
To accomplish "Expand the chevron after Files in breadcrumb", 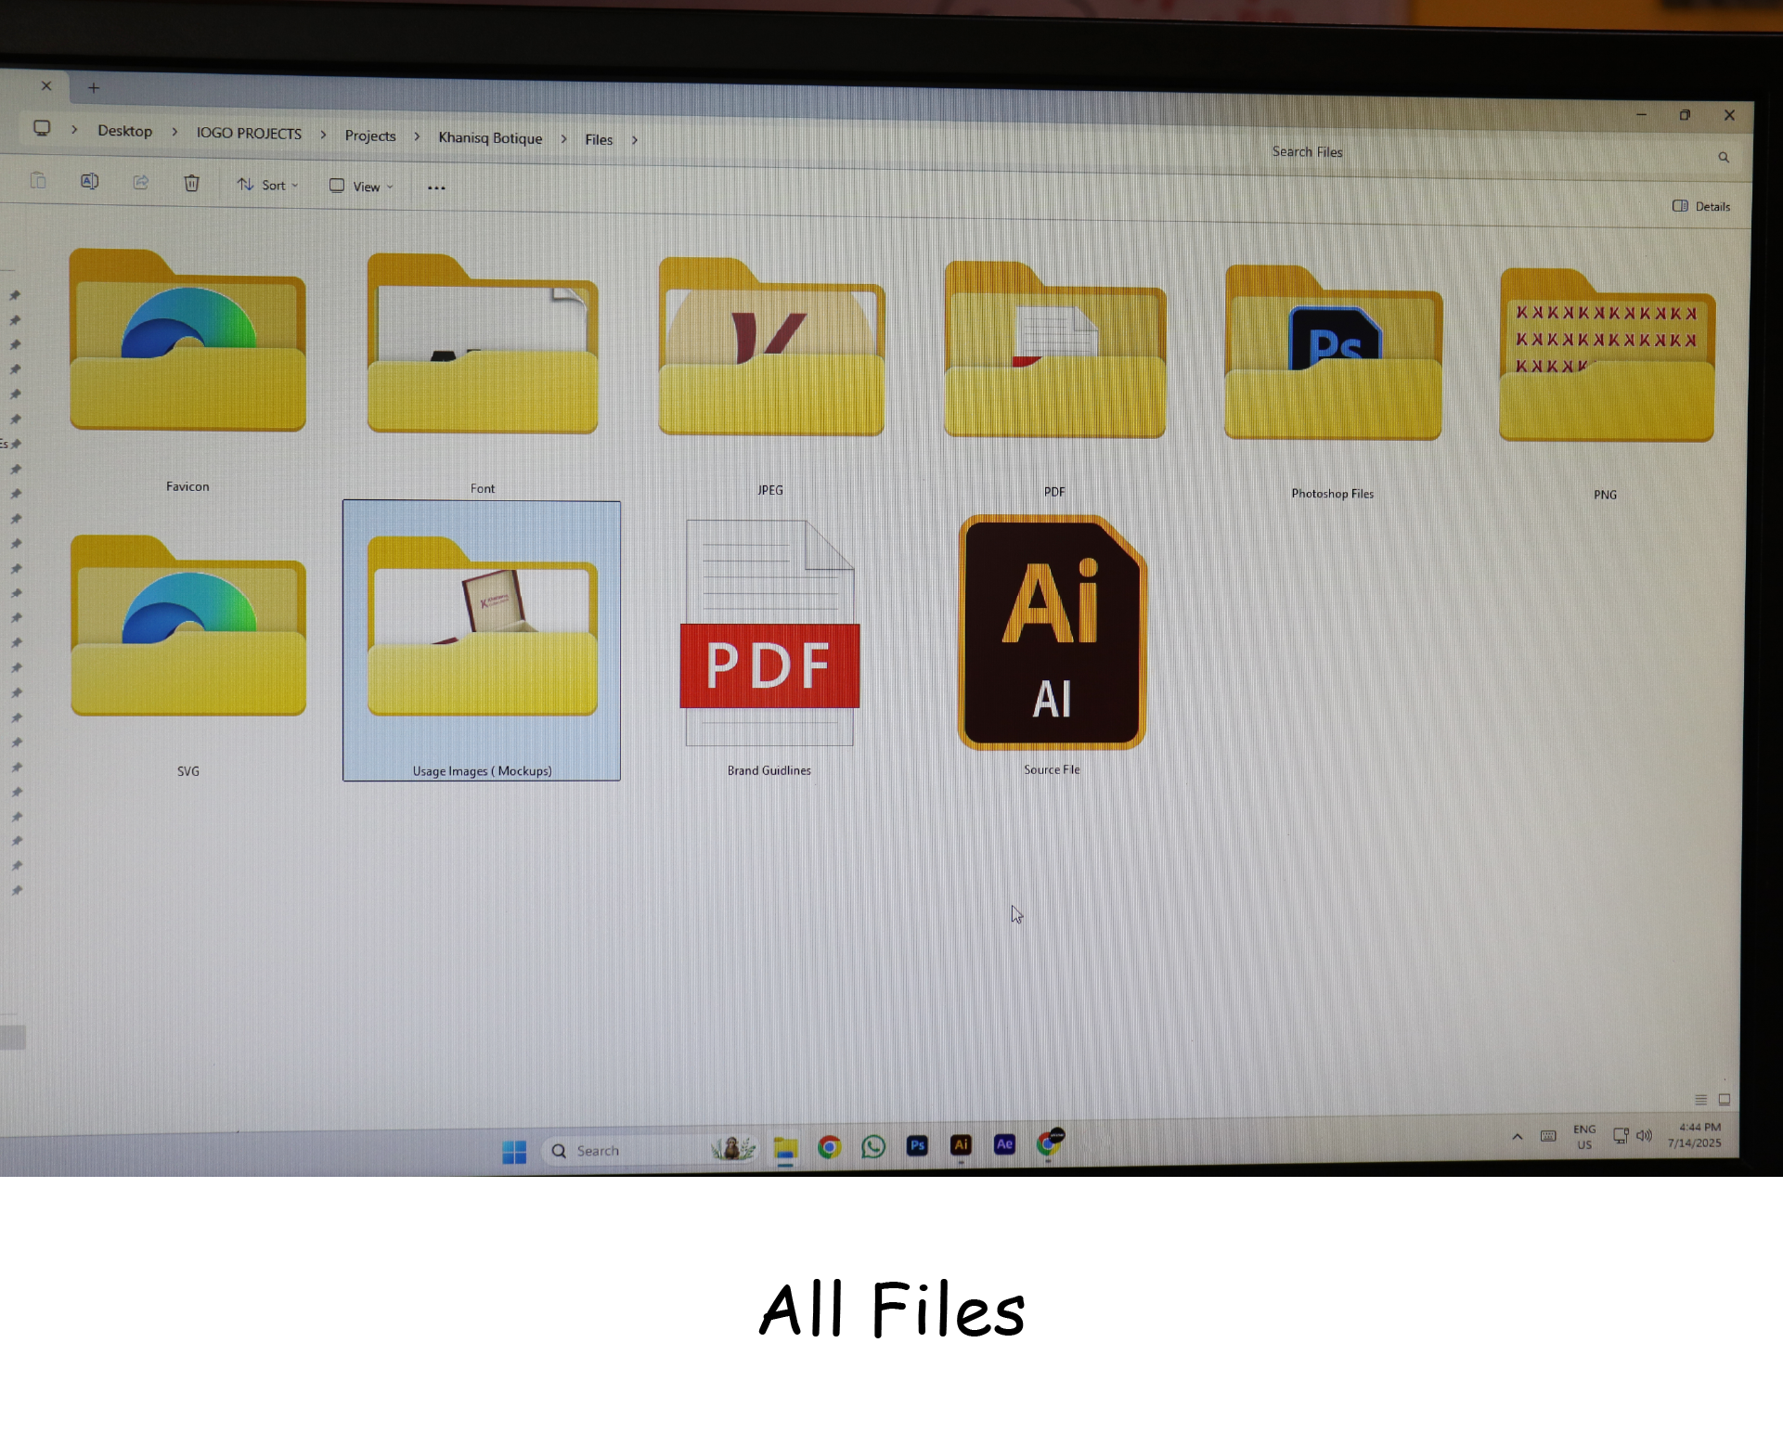I will pyautogui.click(x=635, y=140).
